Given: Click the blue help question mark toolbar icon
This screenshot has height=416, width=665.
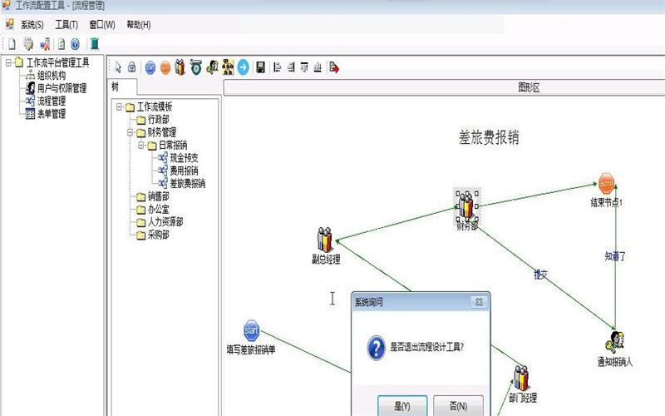Looking at the screenshot, I should pos(75,44).
